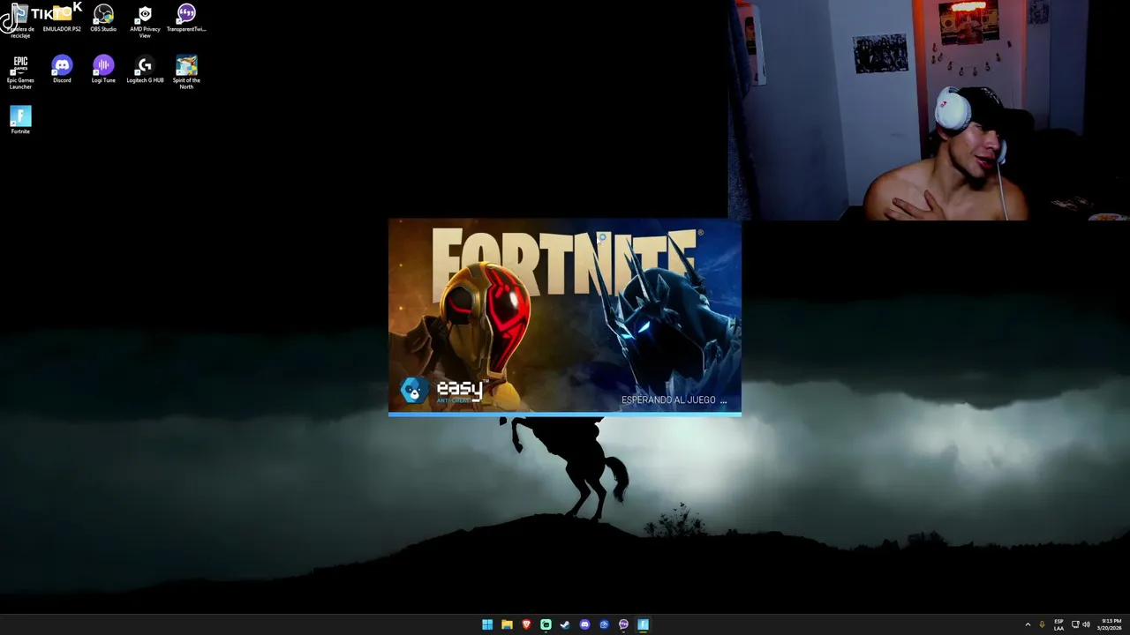
Task: Switch to Discord in the taskbar
Action: point(584,624)
